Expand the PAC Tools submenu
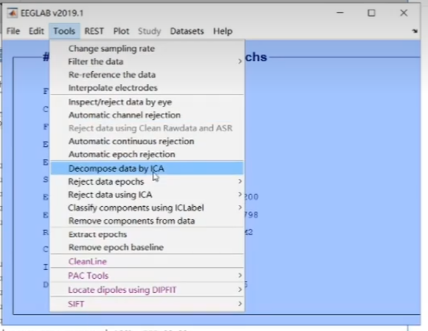The width and height of the screenshot is (428, 331). pyautogui.click(x=240, y=276)
